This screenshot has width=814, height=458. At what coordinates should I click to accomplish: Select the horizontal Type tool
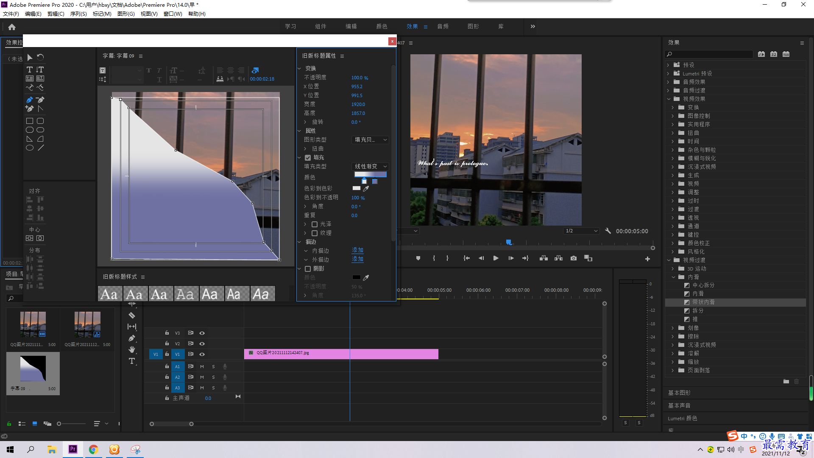coord(30,70)
